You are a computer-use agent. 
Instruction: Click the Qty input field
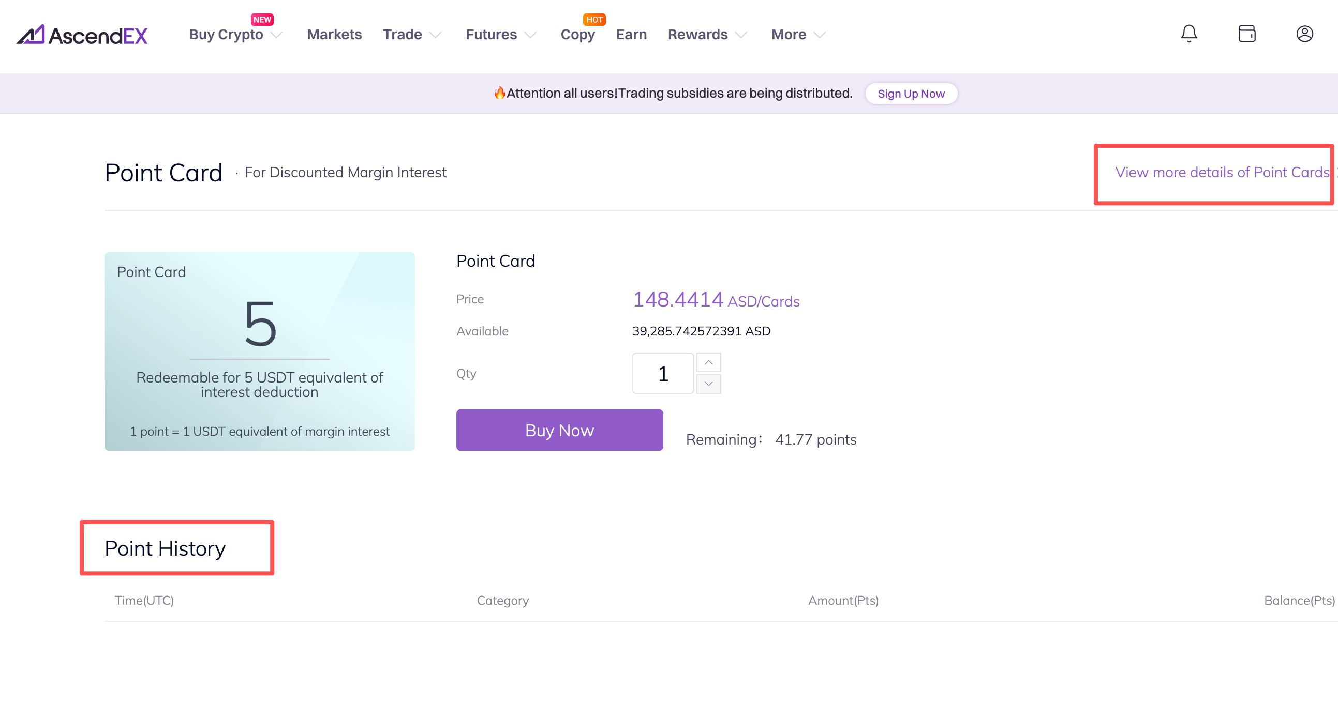[x=663, y=374]
